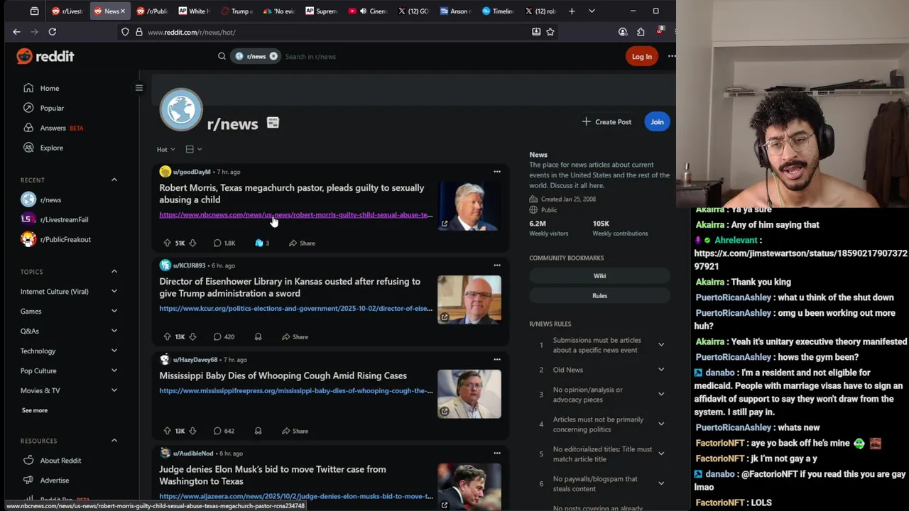Screen dimensions: 909x511
Task: Switch to the White H browser tab
Action: click(195, 11)
